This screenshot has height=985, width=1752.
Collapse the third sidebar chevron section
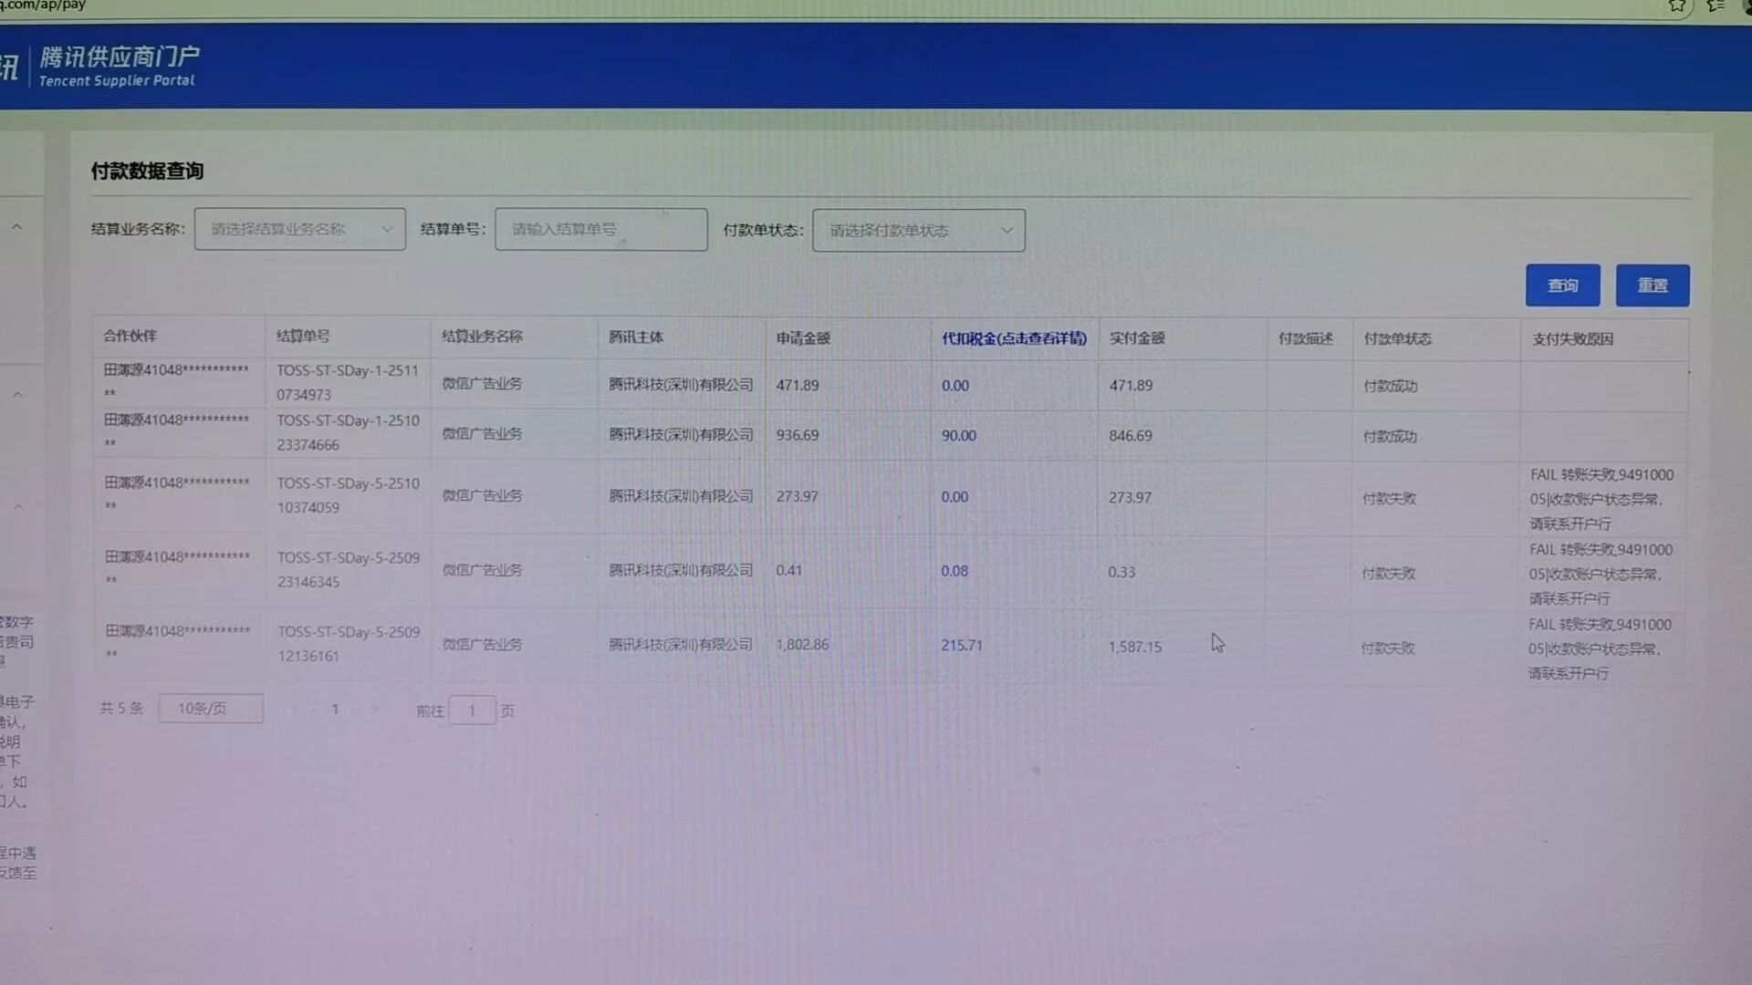tap(18, 508)
